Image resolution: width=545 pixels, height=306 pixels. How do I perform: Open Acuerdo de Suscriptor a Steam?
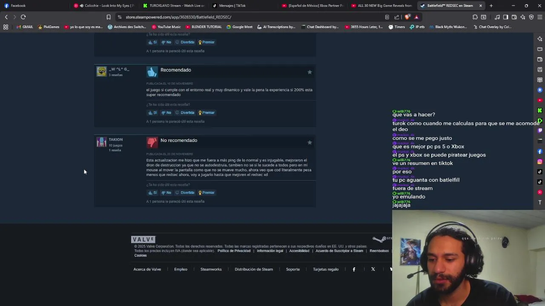click(339, 251)
